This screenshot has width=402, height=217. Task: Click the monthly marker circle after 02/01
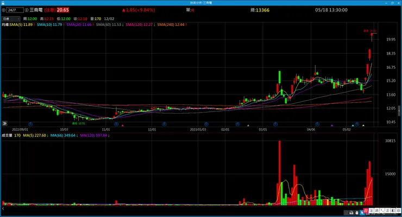(x=237, y=124)
